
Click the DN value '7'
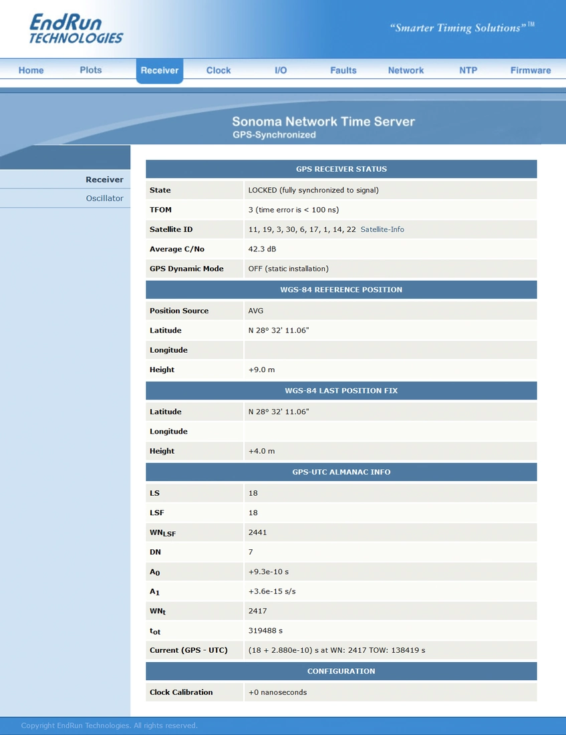coord(251,552)
